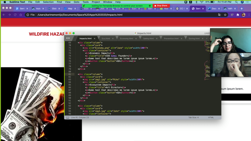Open the Selection menu

(x=48, y=2)
